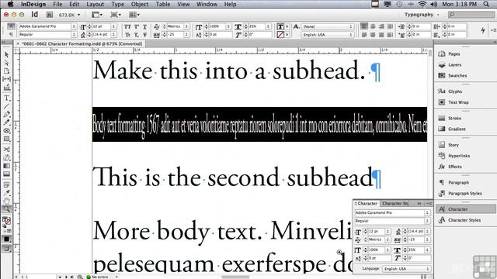
Task: Switch to the Character Styles tab
Action: pos(395,203)
